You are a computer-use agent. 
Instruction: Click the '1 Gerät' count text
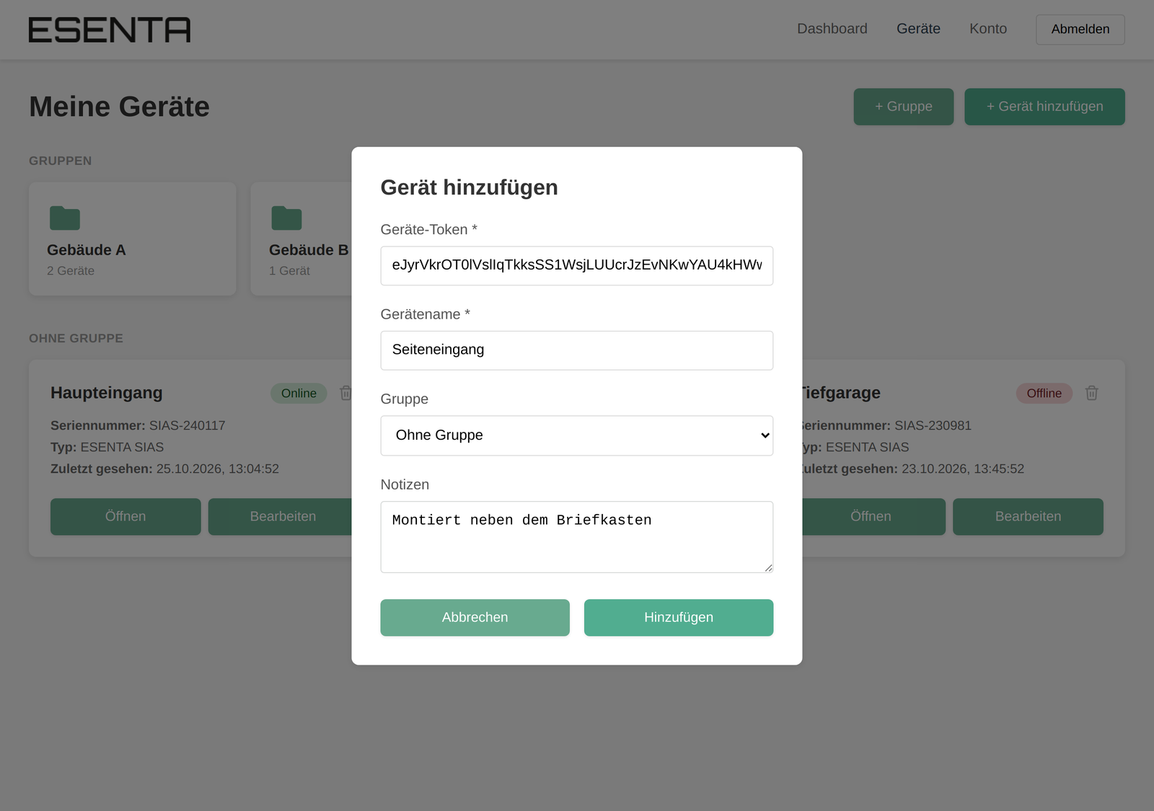(289, 271)
